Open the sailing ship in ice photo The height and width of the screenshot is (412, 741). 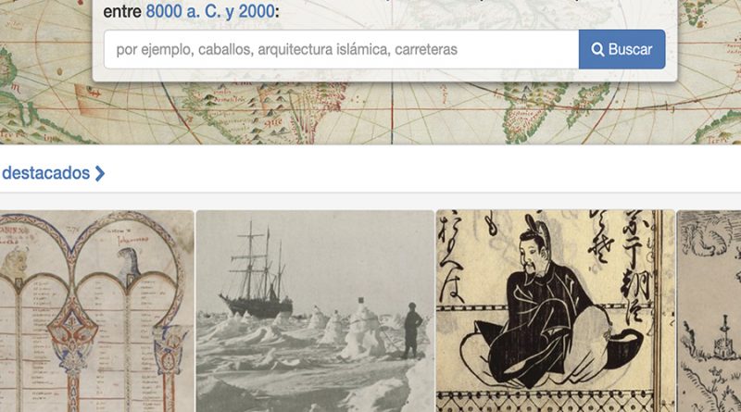point(315,311)
